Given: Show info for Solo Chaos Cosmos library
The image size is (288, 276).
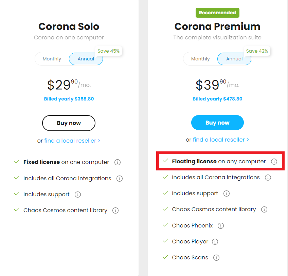Looking at the screenshot, I should (115, 210).
